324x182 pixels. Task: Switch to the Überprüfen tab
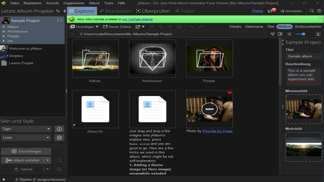153,11
